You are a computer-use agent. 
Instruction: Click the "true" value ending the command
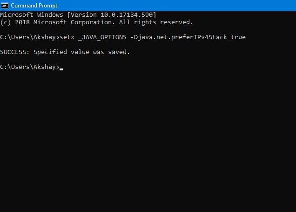238,37
